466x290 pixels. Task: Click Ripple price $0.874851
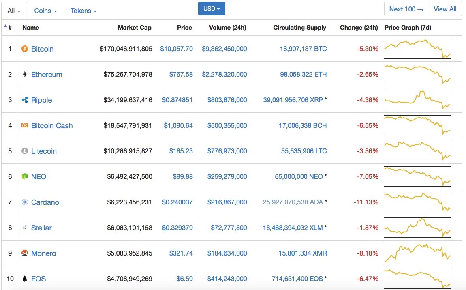[x=177, y=100]
